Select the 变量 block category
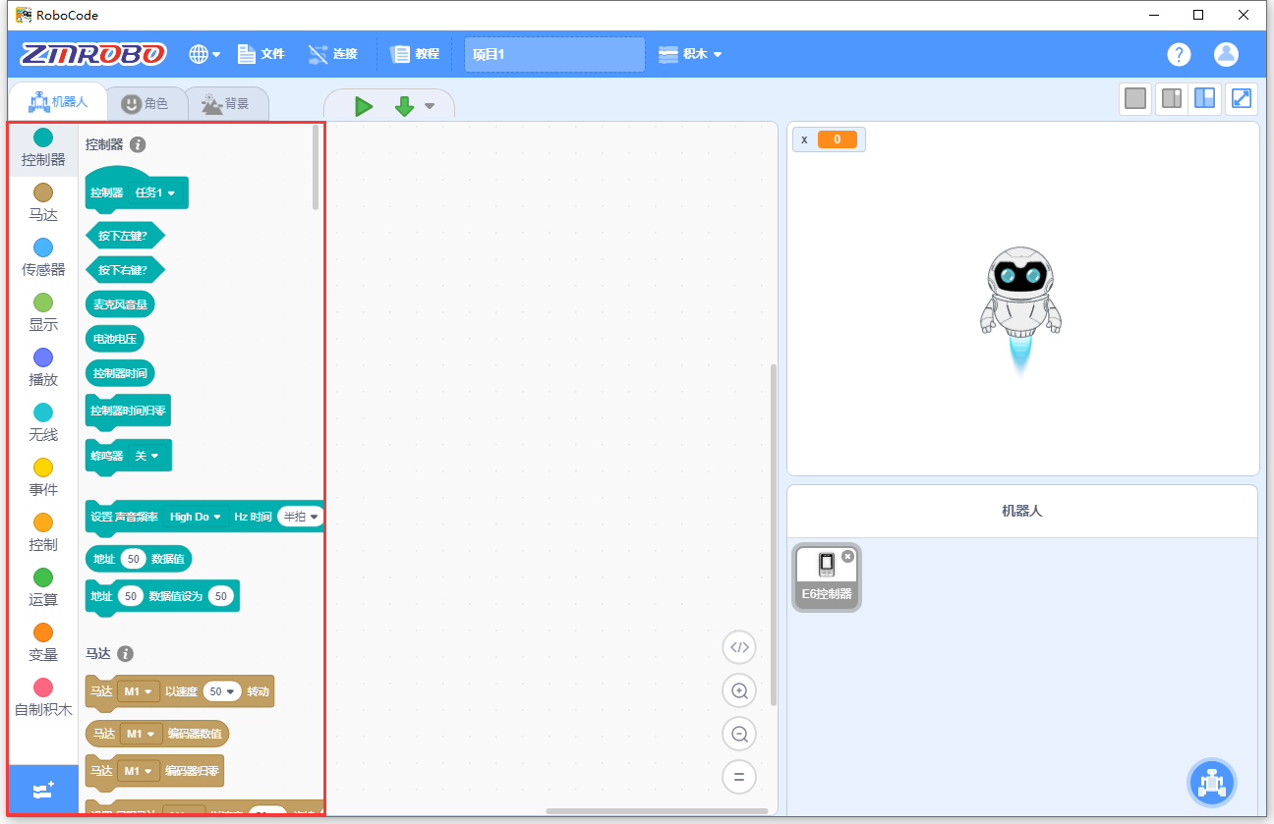The height and width of the screenshot is (824, 1274). pos(43,642)
